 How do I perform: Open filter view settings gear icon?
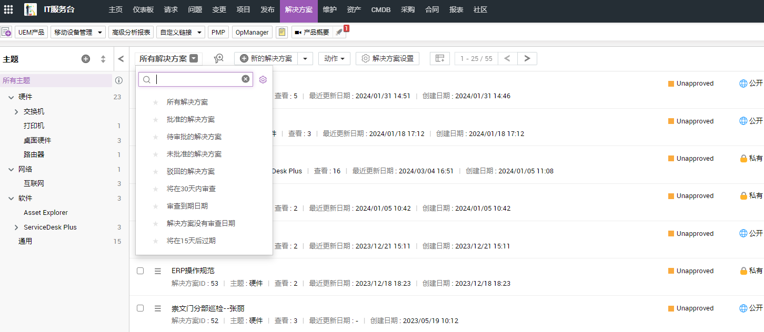pos(263,79)
